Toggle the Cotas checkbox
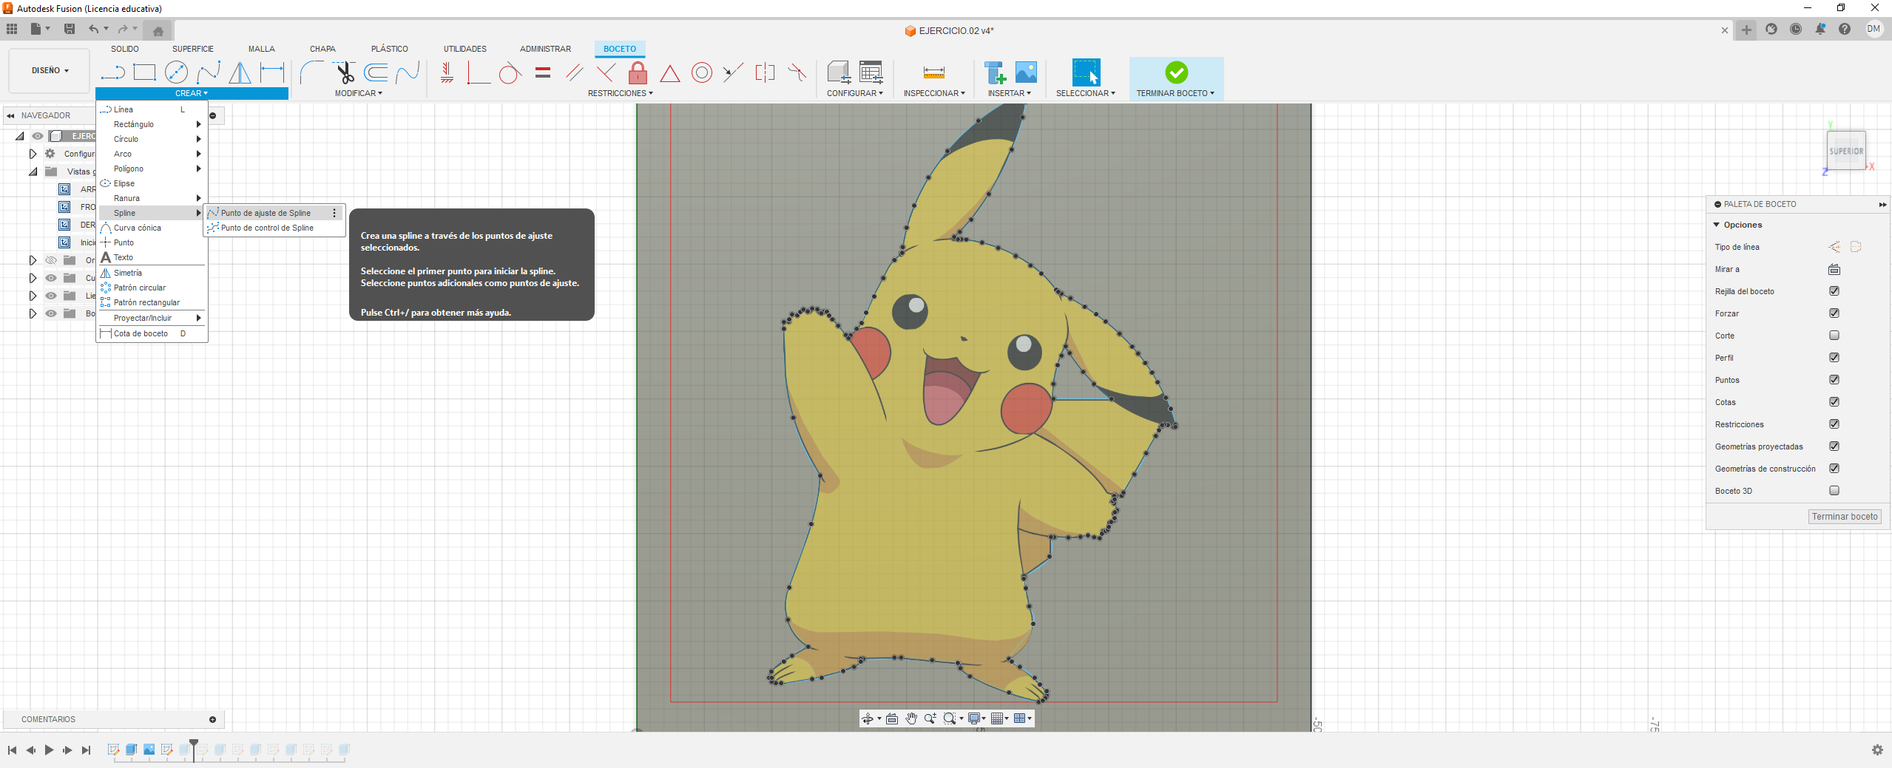 (x=1834, y=402)
